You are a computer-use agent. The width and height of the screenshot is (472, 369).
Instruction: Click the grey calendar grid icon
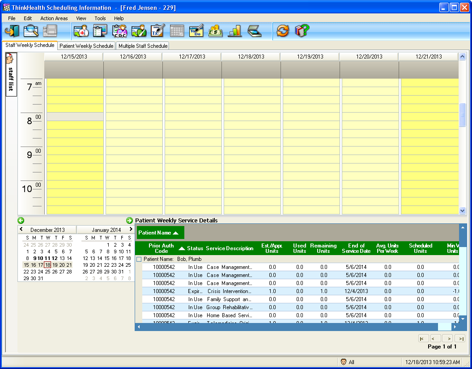coord(177,31)
